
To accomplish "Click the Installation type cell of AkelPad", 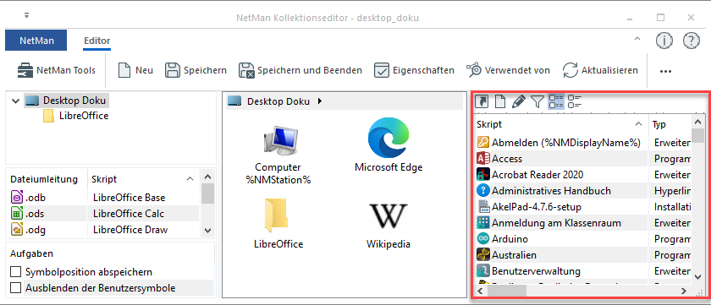I will pos(671,207).
